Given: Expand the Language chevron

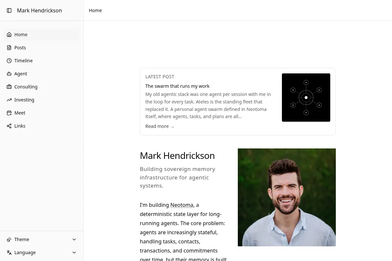Looking at the screenshot, I should tap(74, 253).
